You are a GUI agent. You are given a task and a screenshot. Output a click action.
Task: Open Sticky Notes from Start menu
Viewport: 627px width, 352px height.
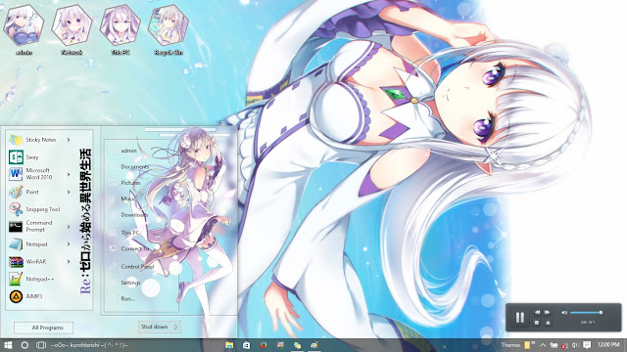coord(39,140)
